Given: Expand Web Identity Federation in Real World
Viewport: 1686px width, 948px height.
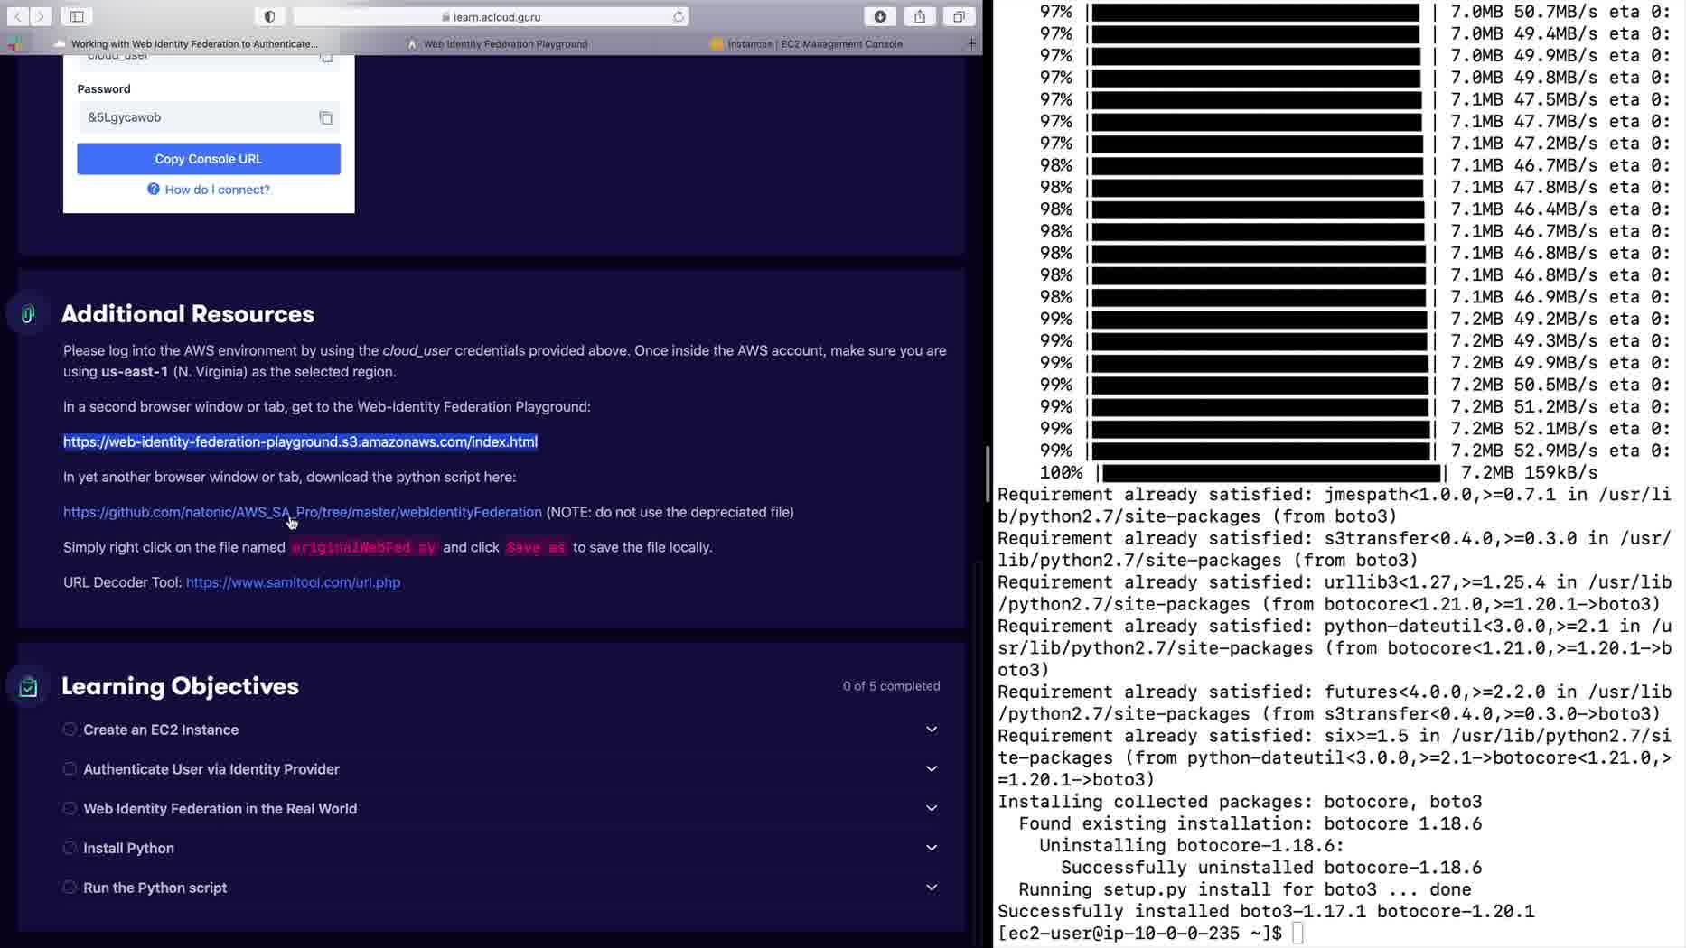Looking at the screenshot, I should 932,808.
